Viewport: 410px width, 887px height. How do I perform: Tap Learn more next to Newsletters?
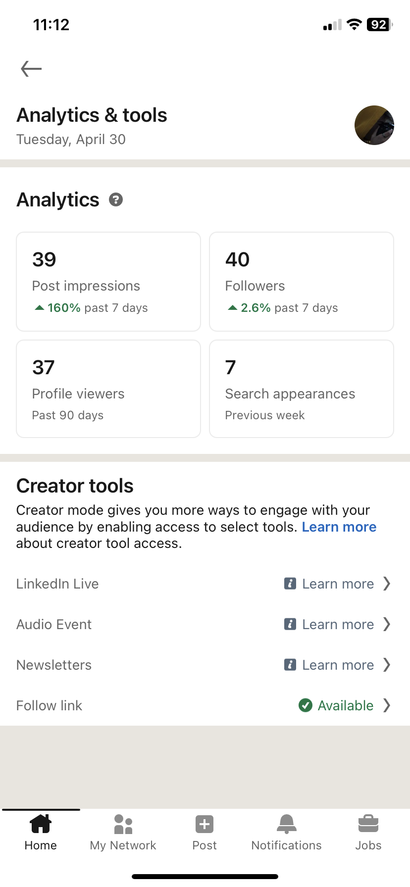point(338,665)
